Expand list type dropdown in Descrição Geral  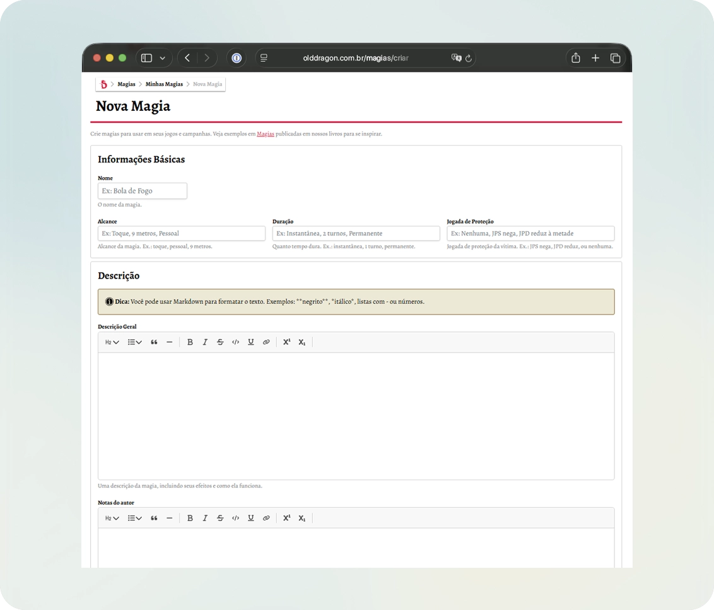point(134,342)
